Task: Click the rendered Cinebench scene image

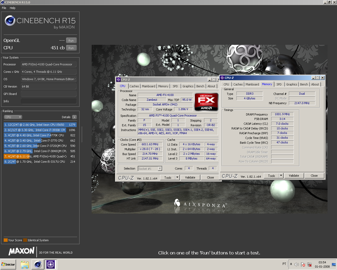Action: pyautogui.click(x=210, y=129)
